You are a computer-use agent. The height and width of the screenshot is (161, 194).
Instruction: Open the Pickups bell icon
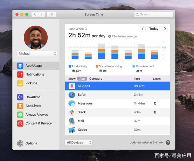(20, 83)
